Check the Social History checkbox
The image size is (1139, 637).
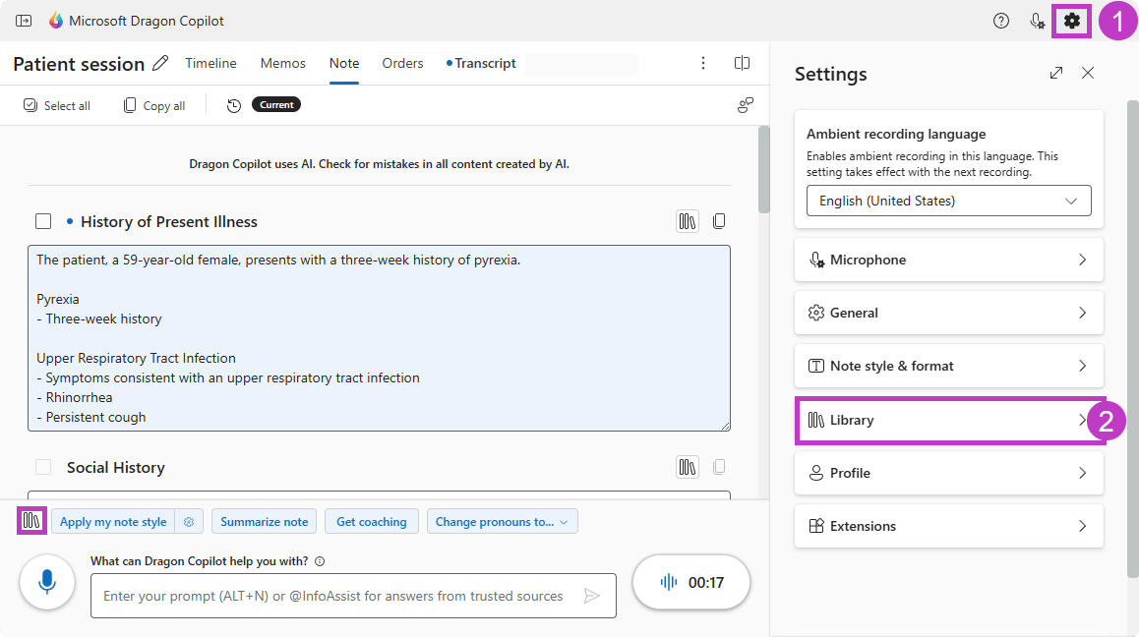click(43, 467)
